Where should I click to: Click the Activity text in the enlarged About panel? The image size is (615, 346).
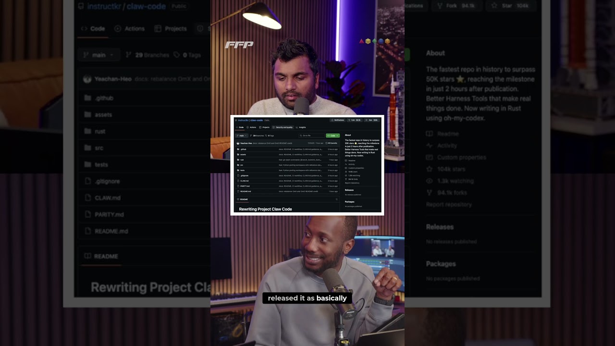click(447, 145)
